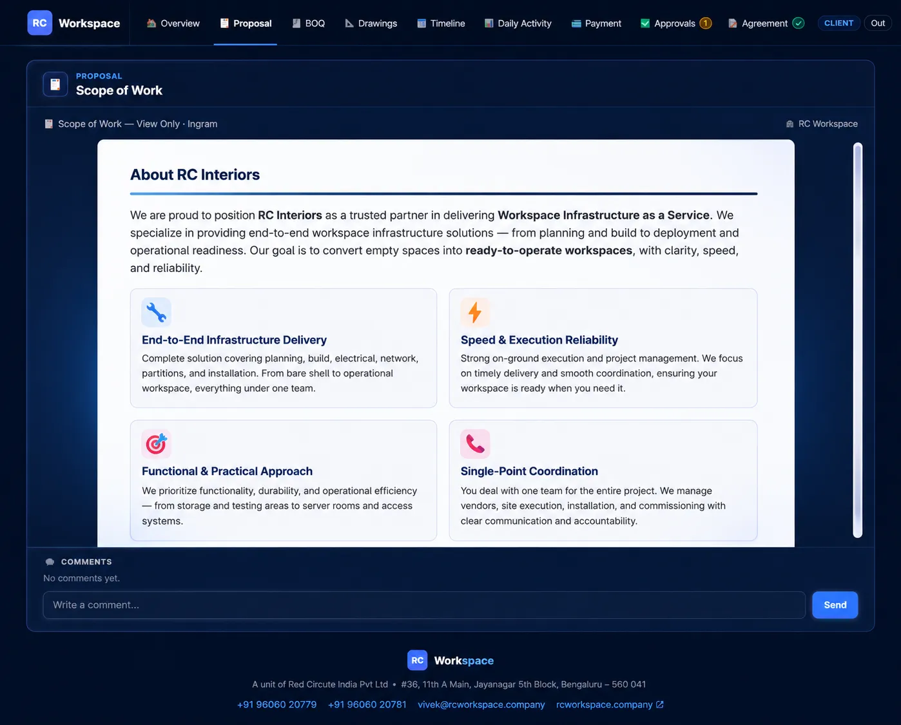This screenshot has height=725, width=901.
Task: Focus the Write a comment field
Action: [x=424, y=605]
